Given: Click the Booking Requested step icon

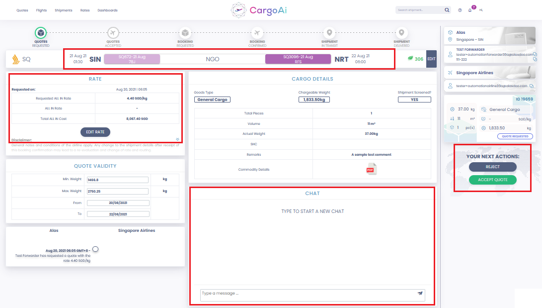Looking at the screenshot, I should pos(185,33).
